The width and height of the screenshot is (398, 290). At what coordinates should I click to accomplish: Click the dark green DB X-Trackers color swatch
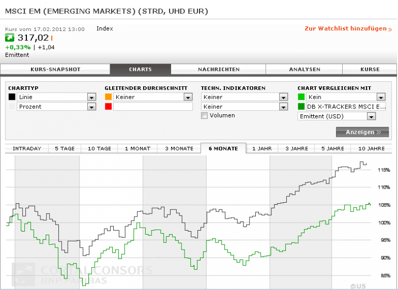[x=301, y=106]
